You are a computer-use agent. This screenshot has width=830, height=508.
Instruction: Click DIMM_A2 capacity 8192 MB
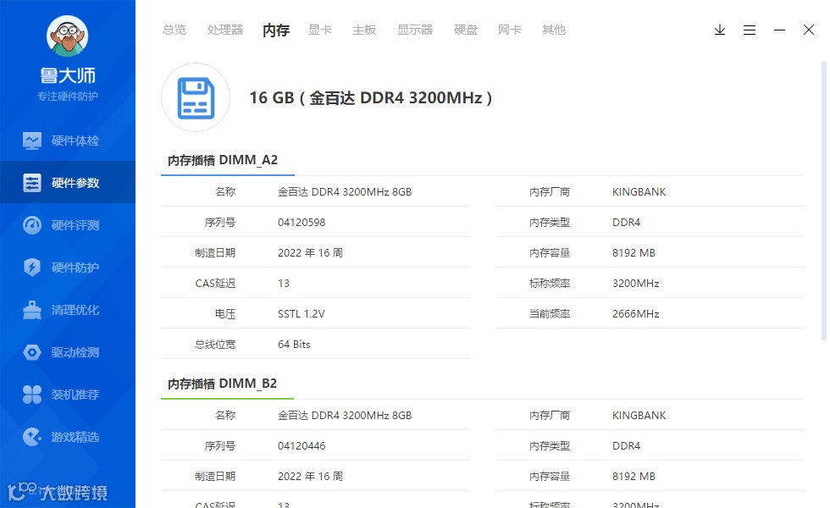(x=634, y=253)
